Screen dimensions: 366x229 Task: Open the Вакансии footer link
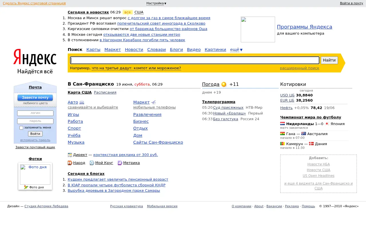[274, 206]
